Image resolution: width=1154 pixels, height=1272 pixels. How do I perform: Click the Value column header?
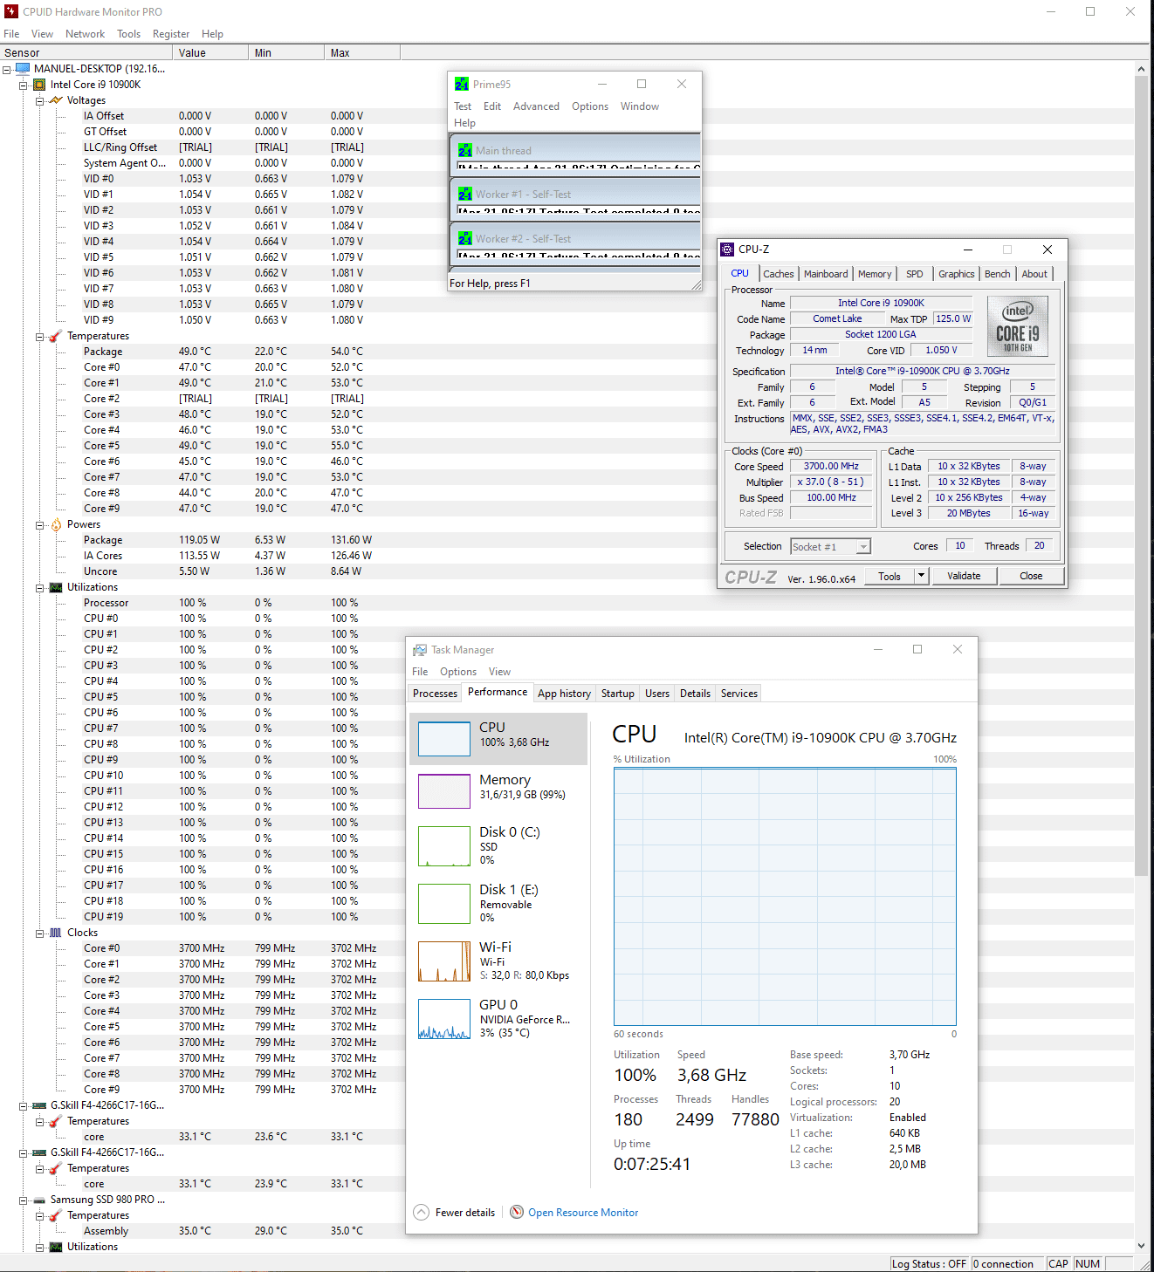210,53
